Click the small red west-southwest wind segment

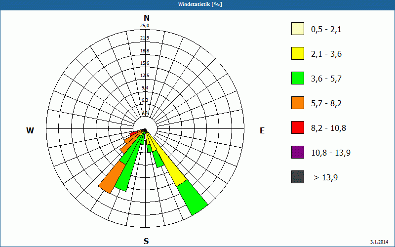click(133, 133)
